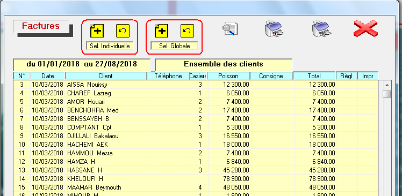Click invoice number 13

pyautogui.click(x=22, y=170)
